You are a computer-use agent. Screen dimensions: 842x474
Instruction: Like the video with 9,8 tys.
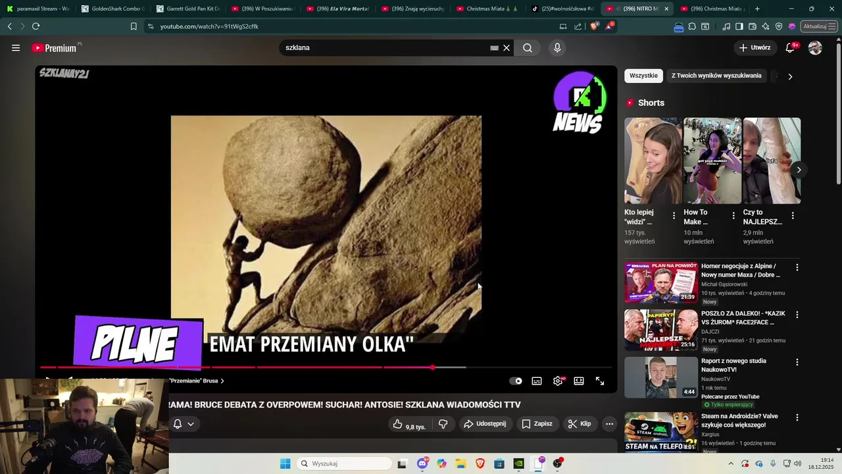(409, 425)
